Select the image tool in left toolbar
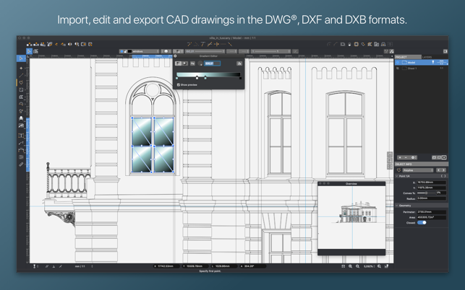The image size is (465, 290). (21, 126)
